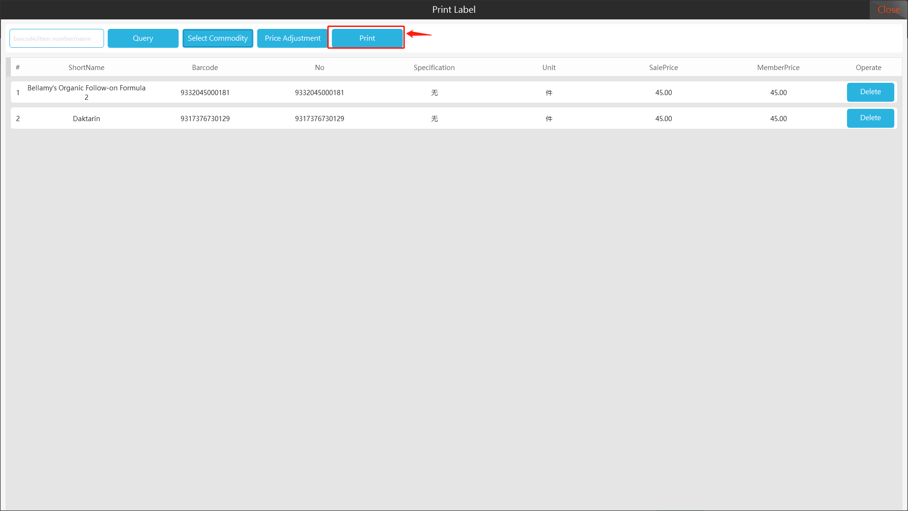908x511 pixels.
Task: Click the MemberPrice column header
Action: 778,68
